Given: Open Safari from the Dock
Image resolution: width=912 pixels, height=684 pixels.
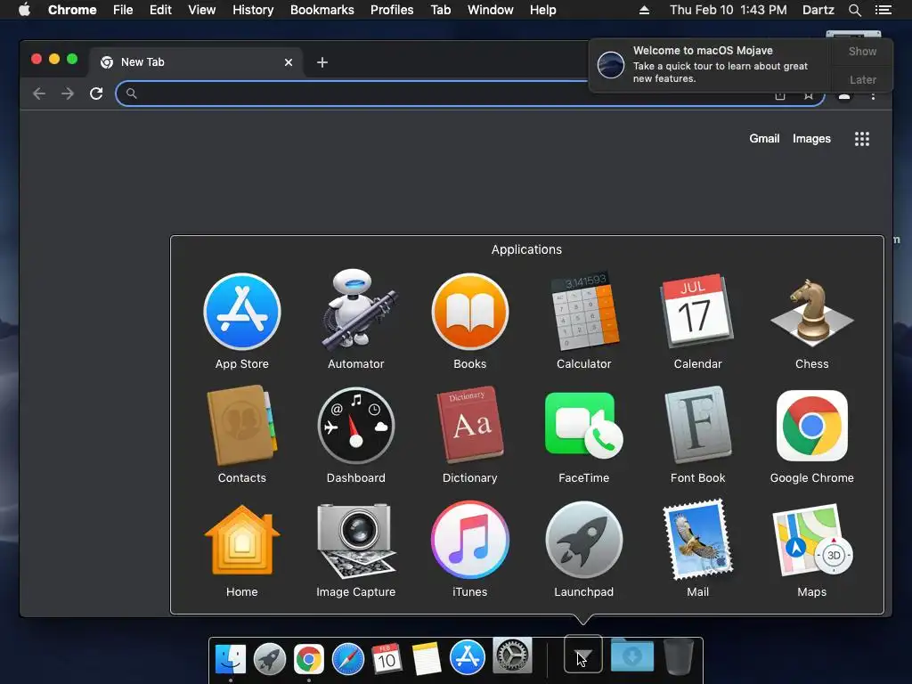Looking at the screenshot, I should [x=348, y=659].
